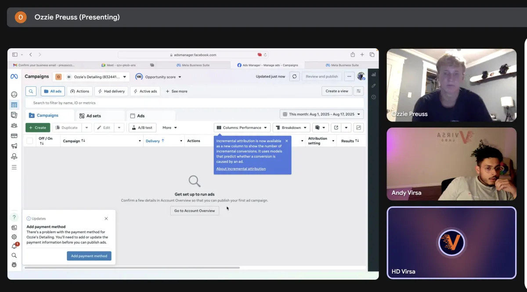Open the notifications bell with badge

[14, 246]
